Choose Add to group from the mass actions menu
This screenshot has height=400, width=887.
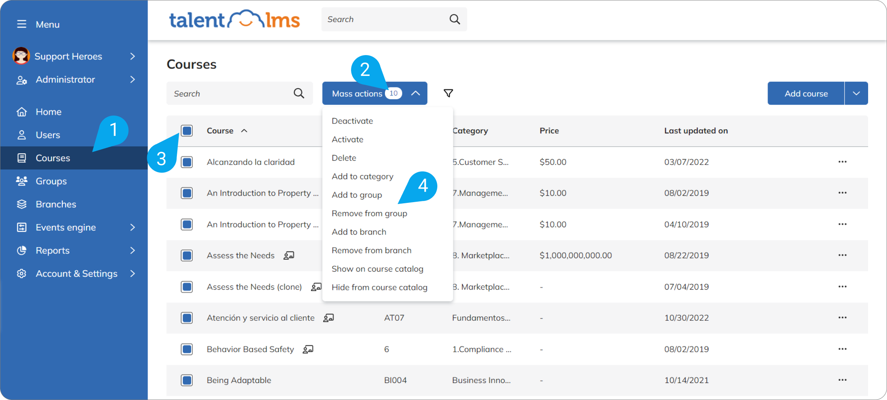356,195
